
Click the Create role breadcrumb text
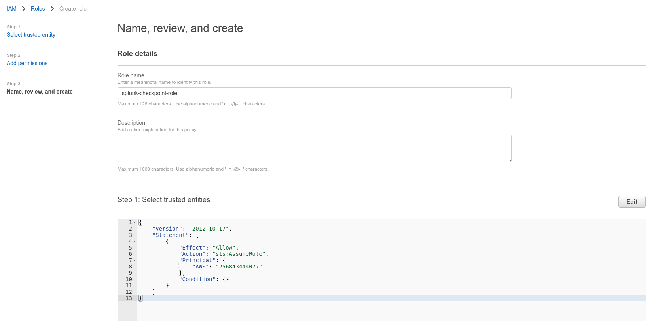73,9
